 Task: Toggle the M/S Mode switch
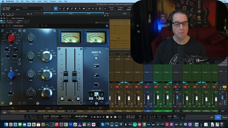click(x=96, y=66)
